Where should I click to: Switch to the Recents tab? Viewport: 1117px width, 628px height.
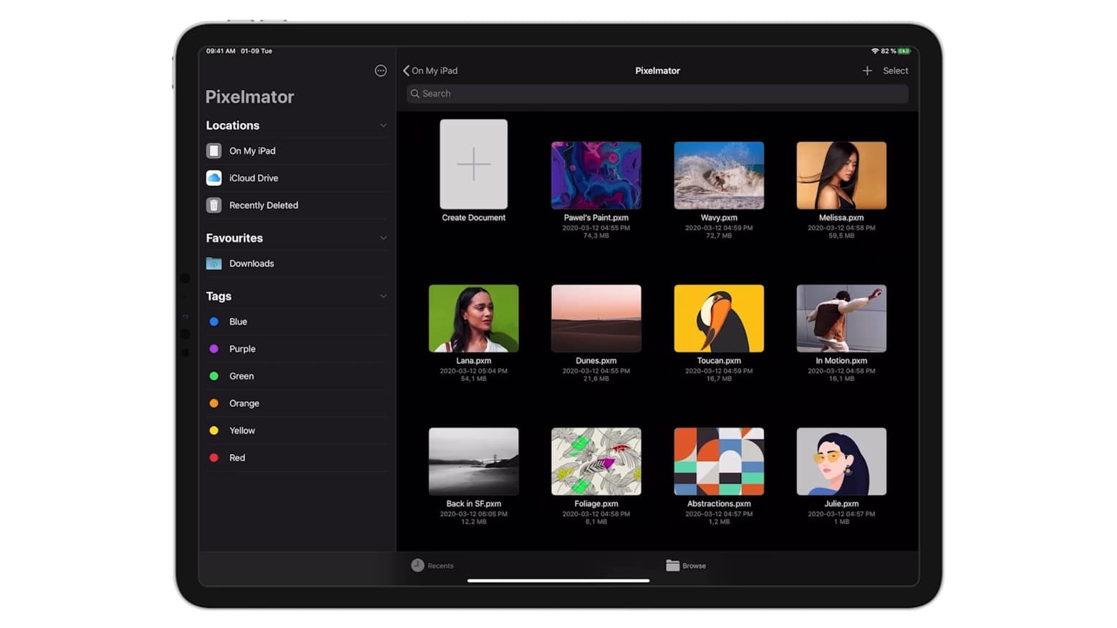(432, 565)
